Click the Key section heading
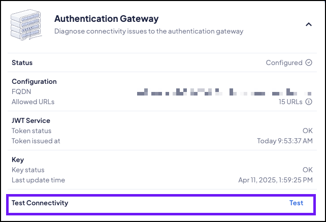 18,160
